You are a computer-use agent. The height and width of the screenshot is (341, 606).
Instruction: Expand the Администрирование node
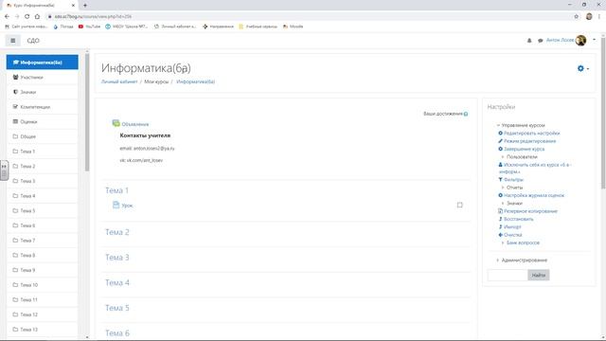[498, 260]
